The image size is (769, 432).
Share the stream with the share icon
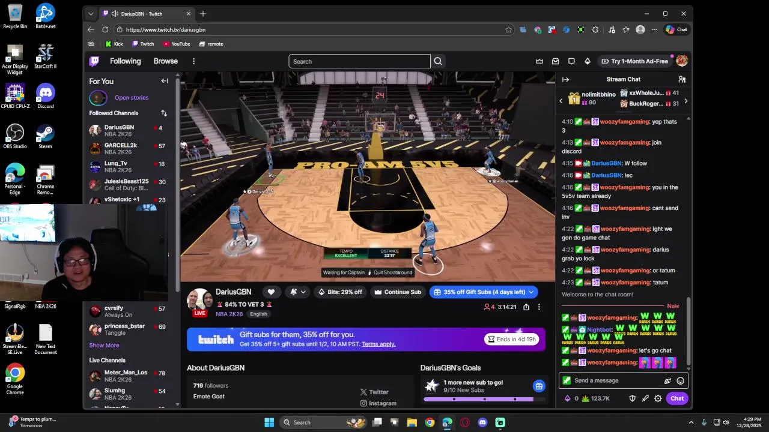point(526,307)
